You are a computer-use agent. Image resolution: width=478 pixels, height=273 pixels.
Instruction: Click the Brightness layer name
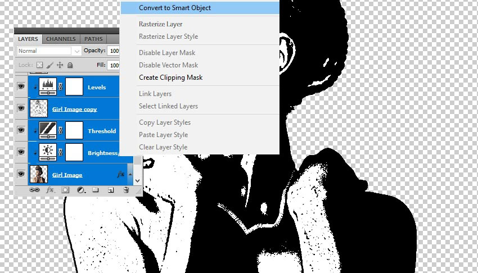point(103,153)
